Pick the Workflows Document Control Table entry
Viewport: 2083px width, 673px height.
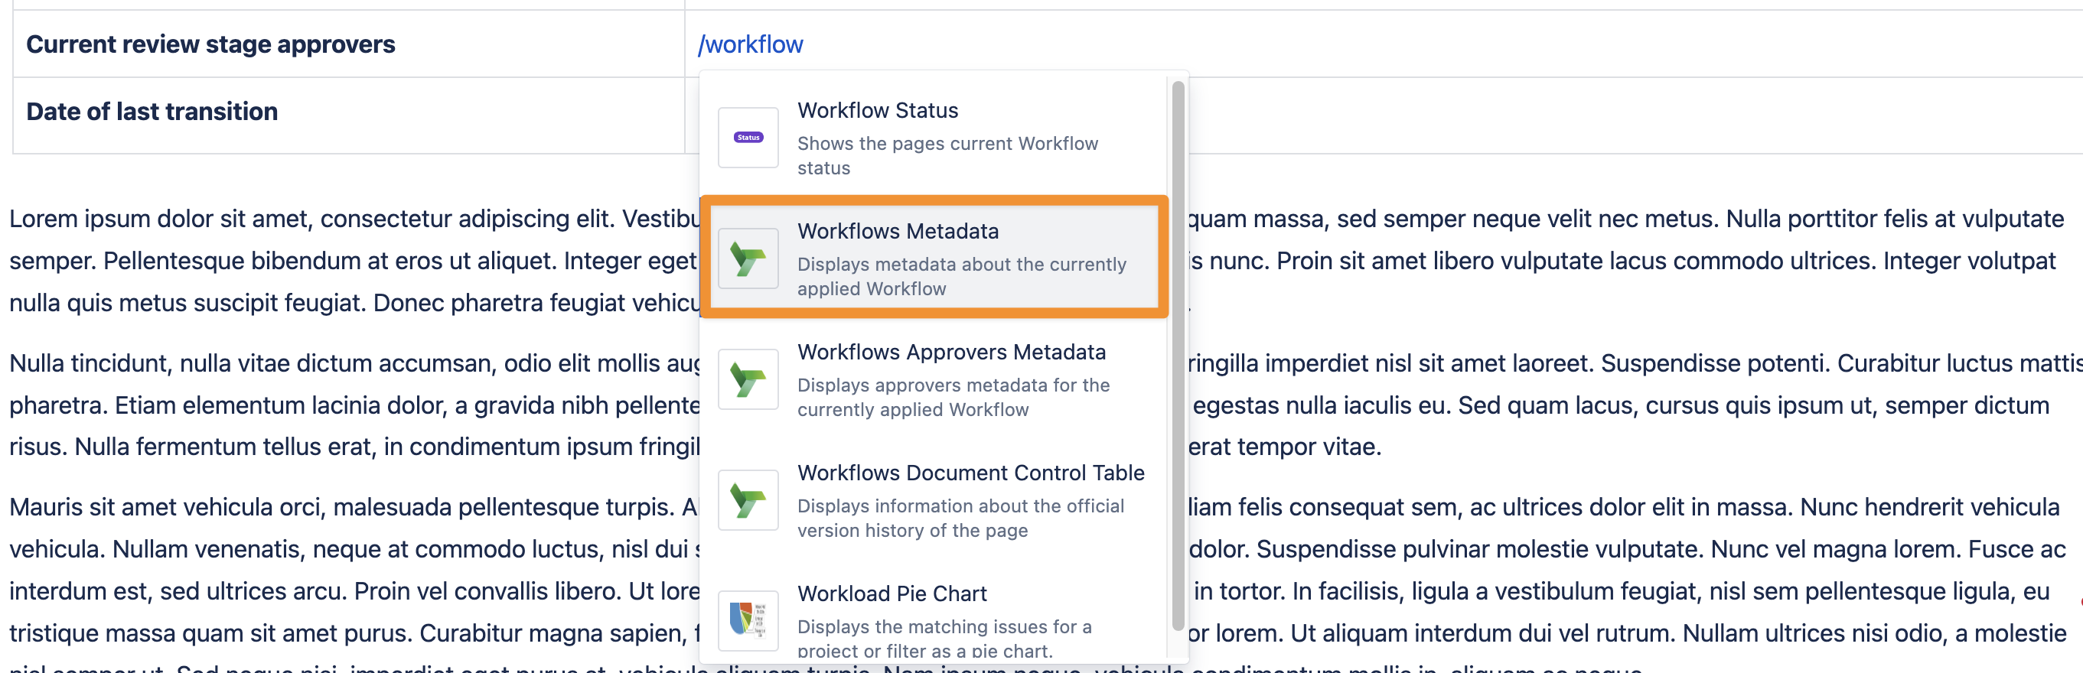(x=970, y=473)
